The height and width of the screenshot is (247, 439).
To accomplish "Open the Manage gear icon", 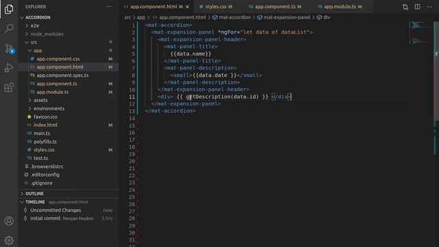I will pyautogui.click(x=9, y=240).
